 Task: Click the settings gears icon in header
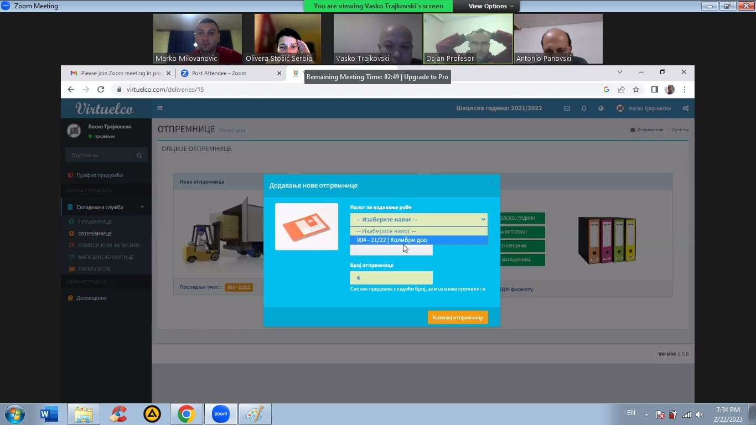point(686,108)
